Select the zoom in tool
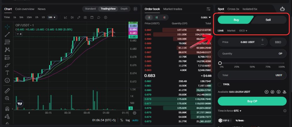The height and width of the screenshot is (127, 292). pyautogui.click(x=7, y=98)
